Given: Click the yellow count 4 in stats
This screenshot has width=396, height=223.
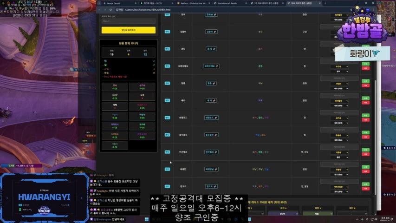Looking at the screenshot, I should pyautogui.click(x=129, y=54).
